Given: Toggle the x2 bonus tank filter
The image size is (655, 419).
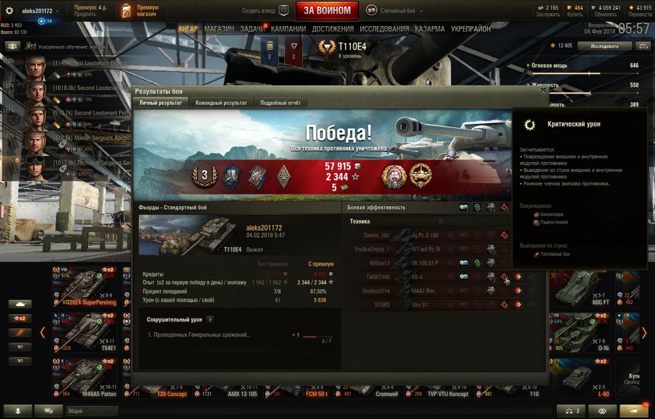Looking at the screenshot, I should [20, 319].
